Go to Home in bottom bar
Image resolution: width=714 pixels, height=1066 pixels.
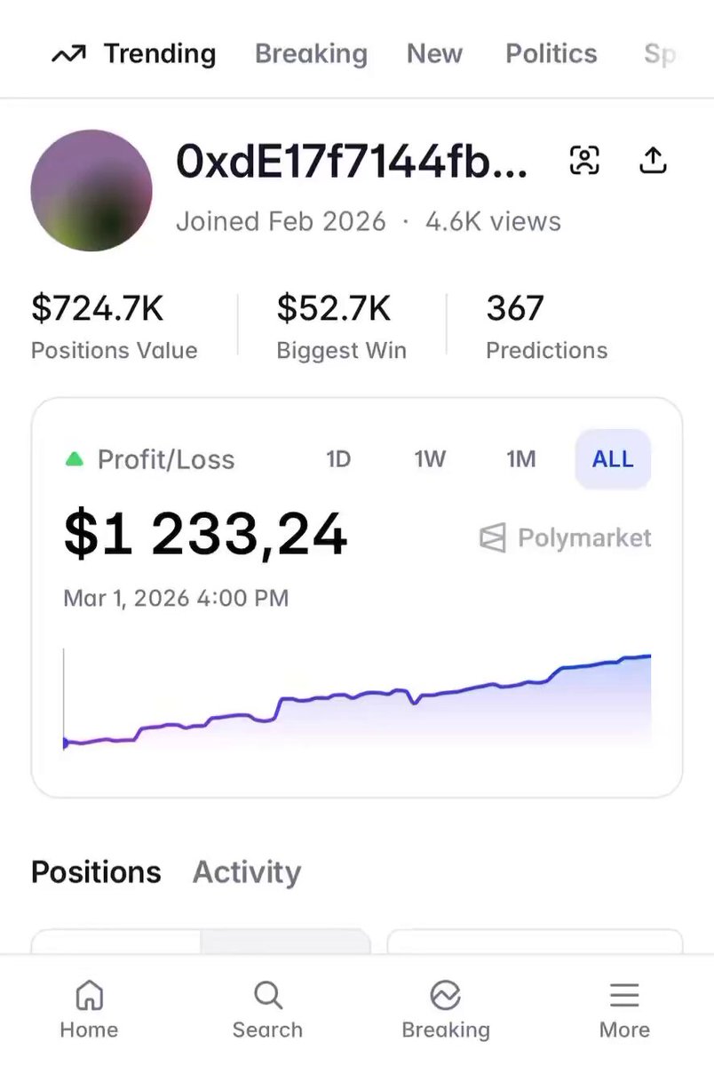coord(89,1009)
